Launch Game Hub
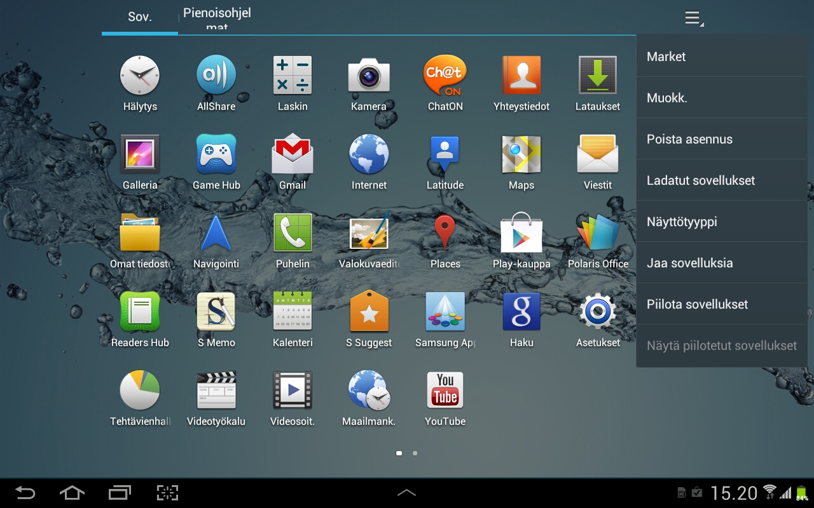814x508 pixels. coord(216,163)
